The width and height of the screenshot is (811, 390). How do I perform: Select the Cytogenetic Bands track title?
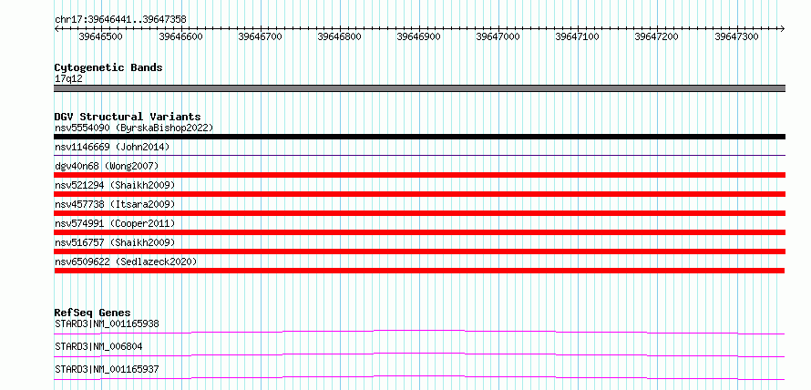[108, 67]
